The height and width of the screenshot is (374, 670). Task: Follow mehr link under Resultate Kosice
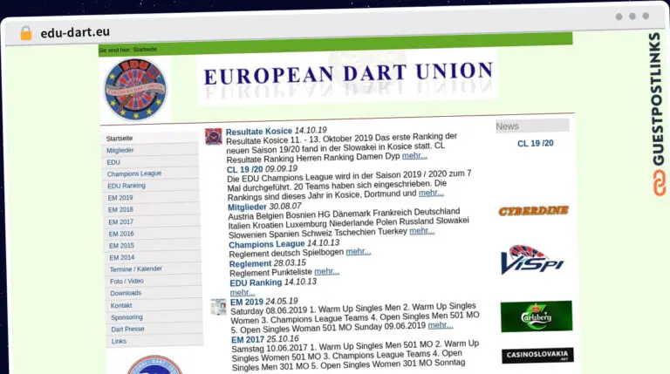click(x=414, y=156)
